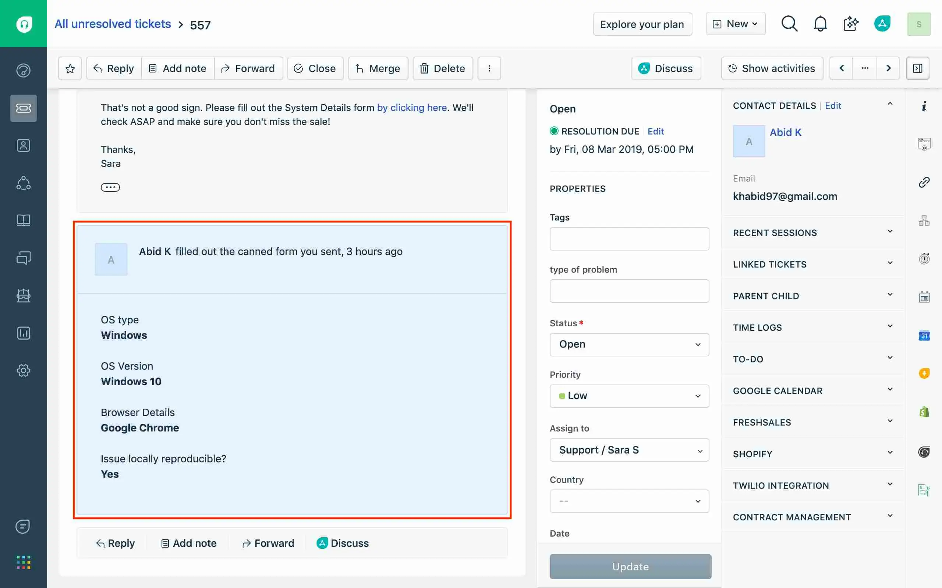Open the New dropdown in header
This screenshot has height=588, width=942.
tap(736, 24)
